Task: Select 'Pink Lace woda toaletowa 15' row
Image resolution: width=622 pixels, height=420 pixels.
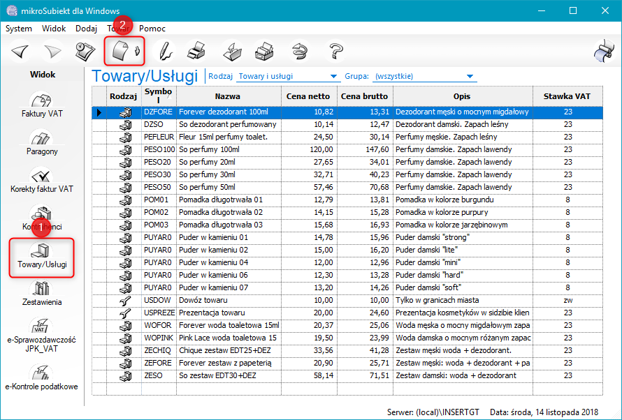Action: tap(347, 338)
